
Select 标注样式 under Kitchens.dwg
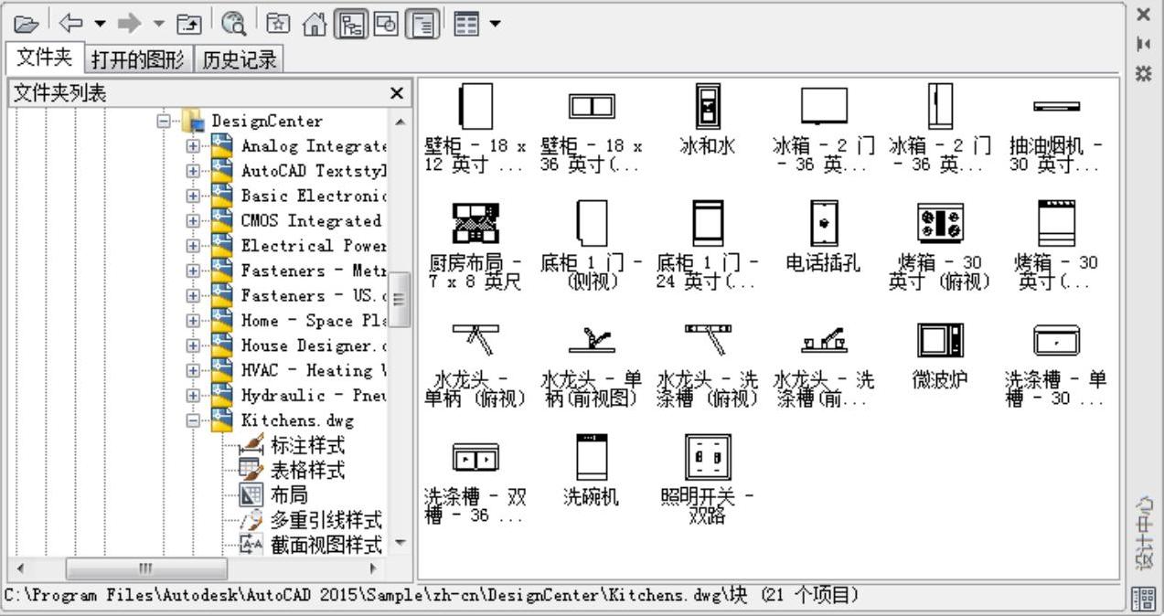coord(308,446)
